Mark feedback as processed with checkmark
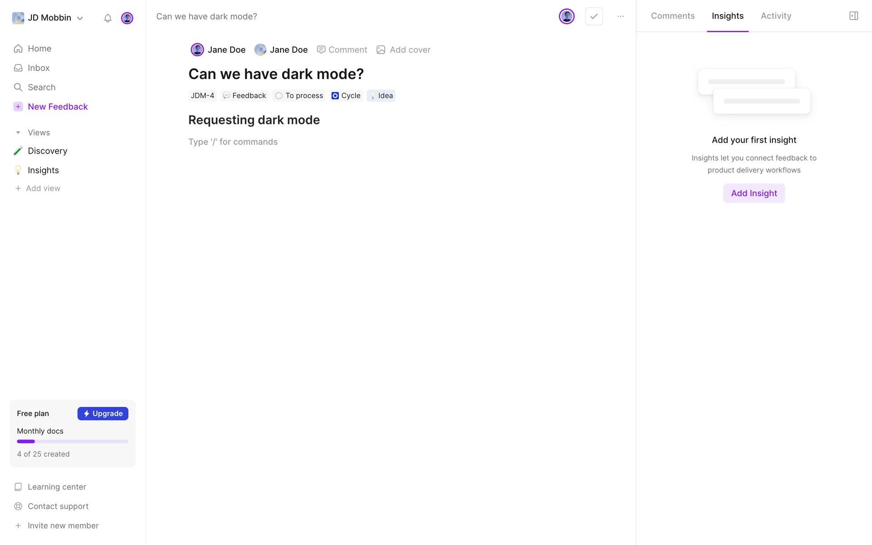The height and width of the screenshot is (545, 872). click(x=594, y=16)
